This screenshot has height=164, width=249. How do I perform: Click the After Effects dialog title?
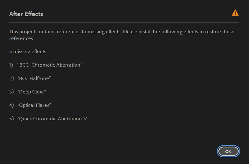[26, 14]
